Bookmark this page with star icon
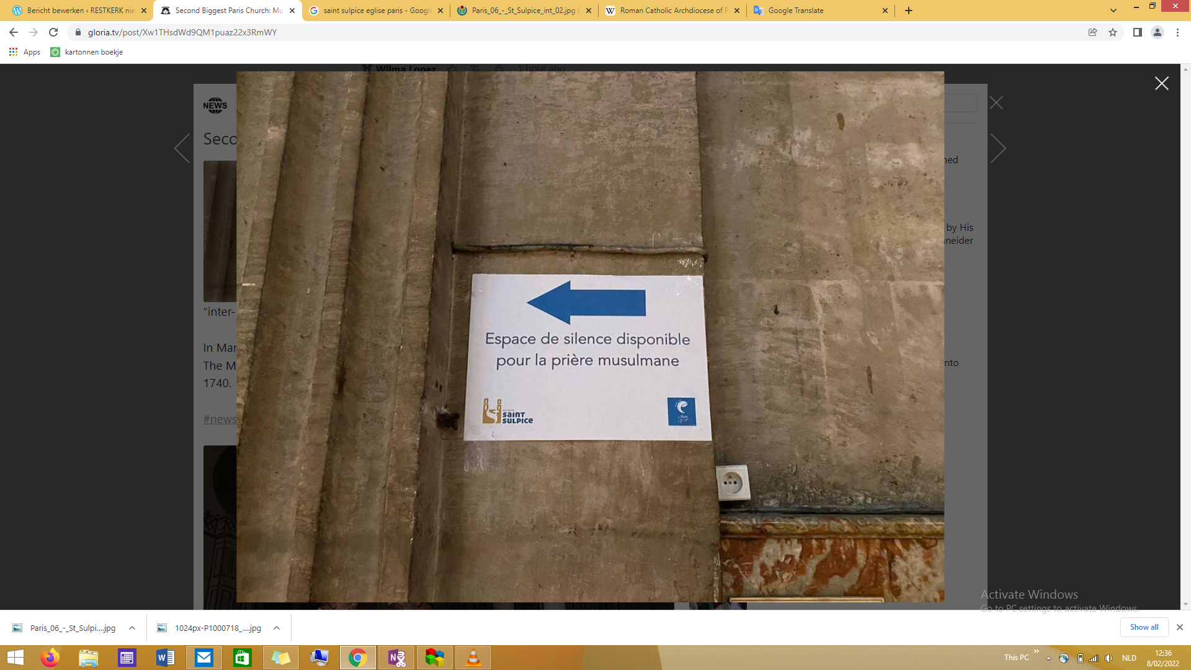This screenshot has height=670, width=1191. [1113, 32]
